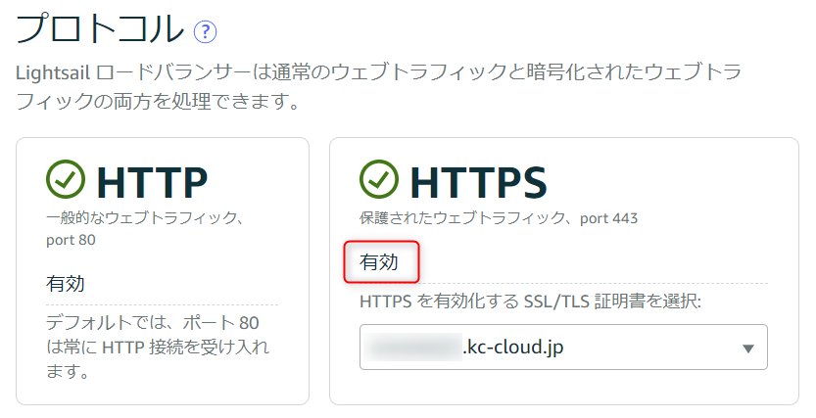Click the HTTP protocol card panel
The width and height of the screenshot is (816, 418).
click(163, 271)
